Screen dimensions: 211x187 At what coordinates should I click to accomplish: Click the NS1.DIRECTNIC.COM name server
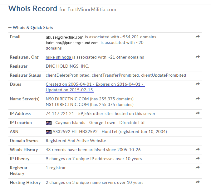67,105
